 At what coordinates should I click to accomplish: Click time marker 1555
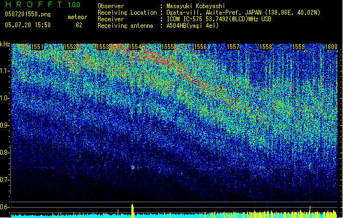[x=168, y=47]
